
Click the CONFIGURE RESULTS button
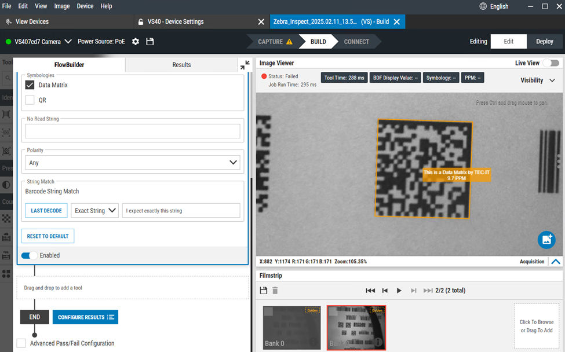(x=85, y=317)
